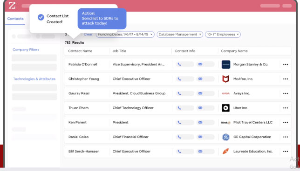Remove the Database Management filter chip

[200, 34]
